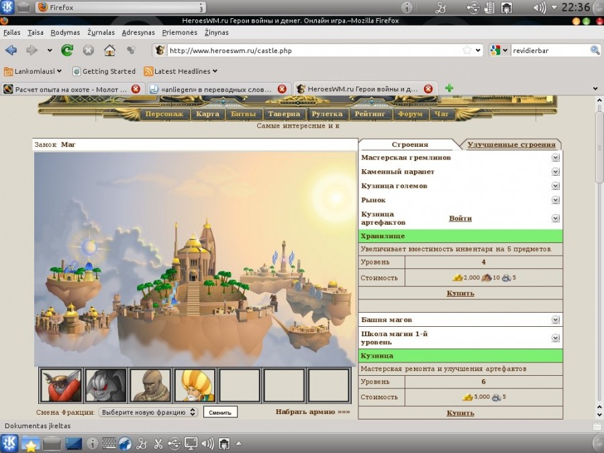Select the golem creature portrait
The image size is (604, 453).
click(x=150, y=385)
